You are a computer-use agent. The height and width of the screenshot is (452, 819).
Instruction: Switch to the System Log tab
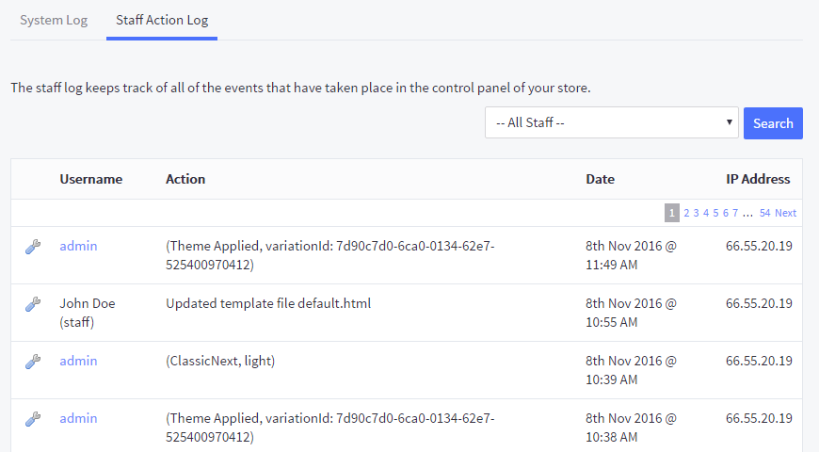[54, 20]
